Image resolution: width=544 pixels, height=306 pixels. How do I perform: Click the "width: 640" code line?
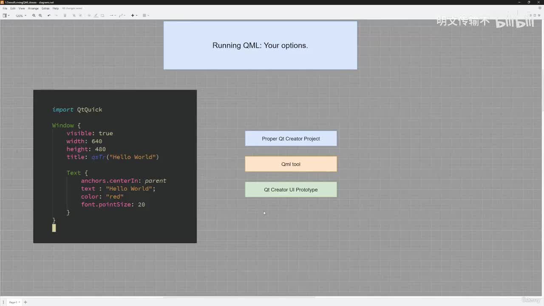coord(84,141)
